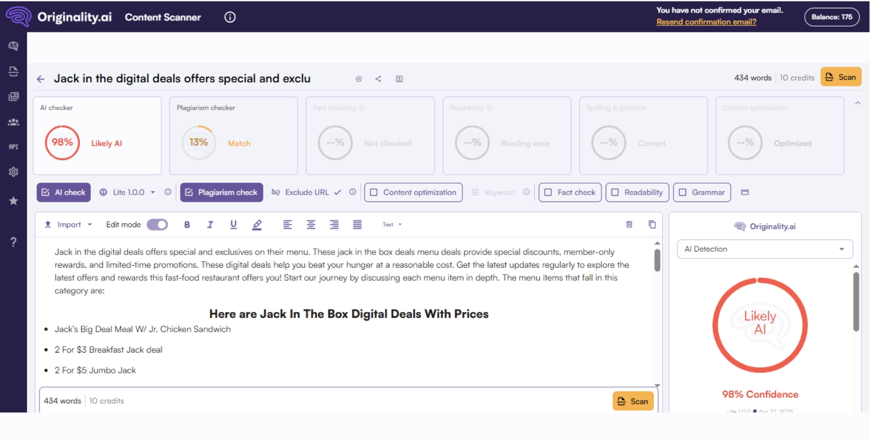Justify the text

(x=357, y=225)
